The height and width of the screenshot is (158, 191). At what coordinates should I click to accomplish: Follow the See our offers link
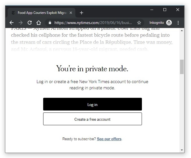(x=109, y=139)
